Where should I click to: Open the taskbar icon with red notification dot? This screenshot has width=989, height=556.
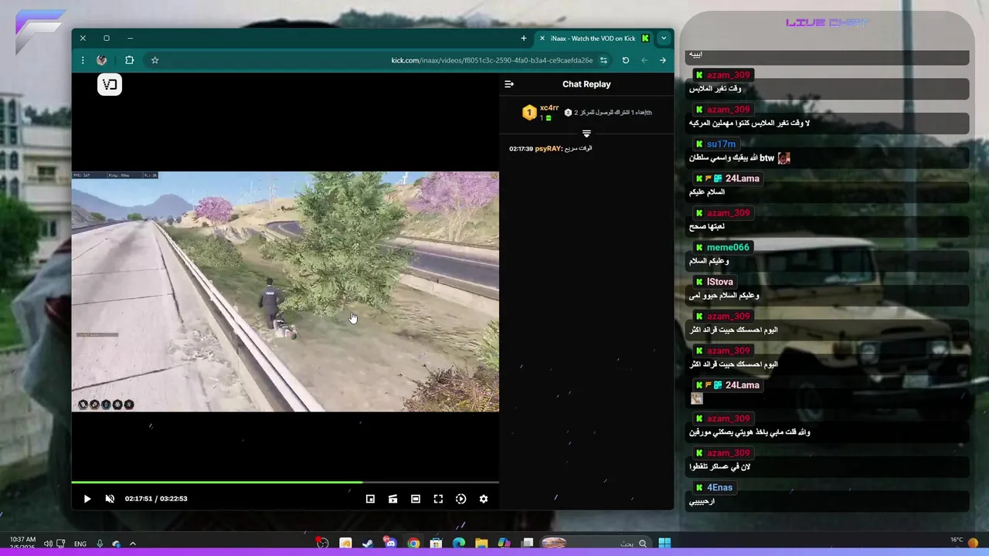pos(322,544)
